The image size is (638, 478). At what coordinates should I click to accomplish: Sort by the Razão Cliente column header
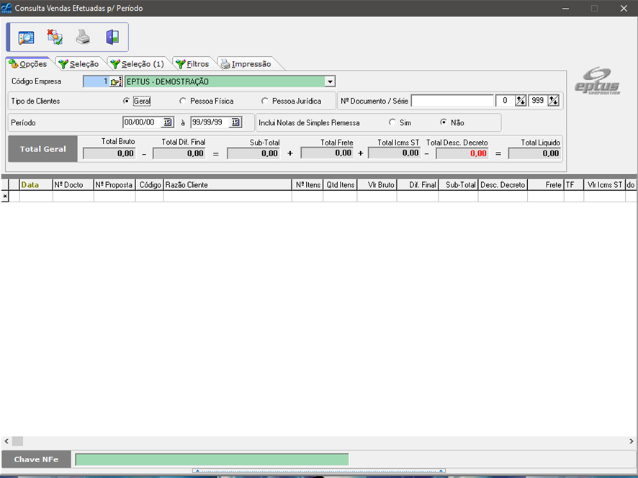(228, 185)
